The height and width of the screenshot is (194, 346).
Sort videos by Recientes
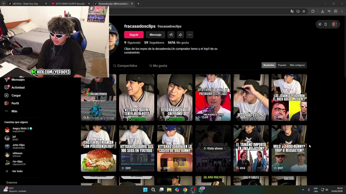[x=269, y=65]
